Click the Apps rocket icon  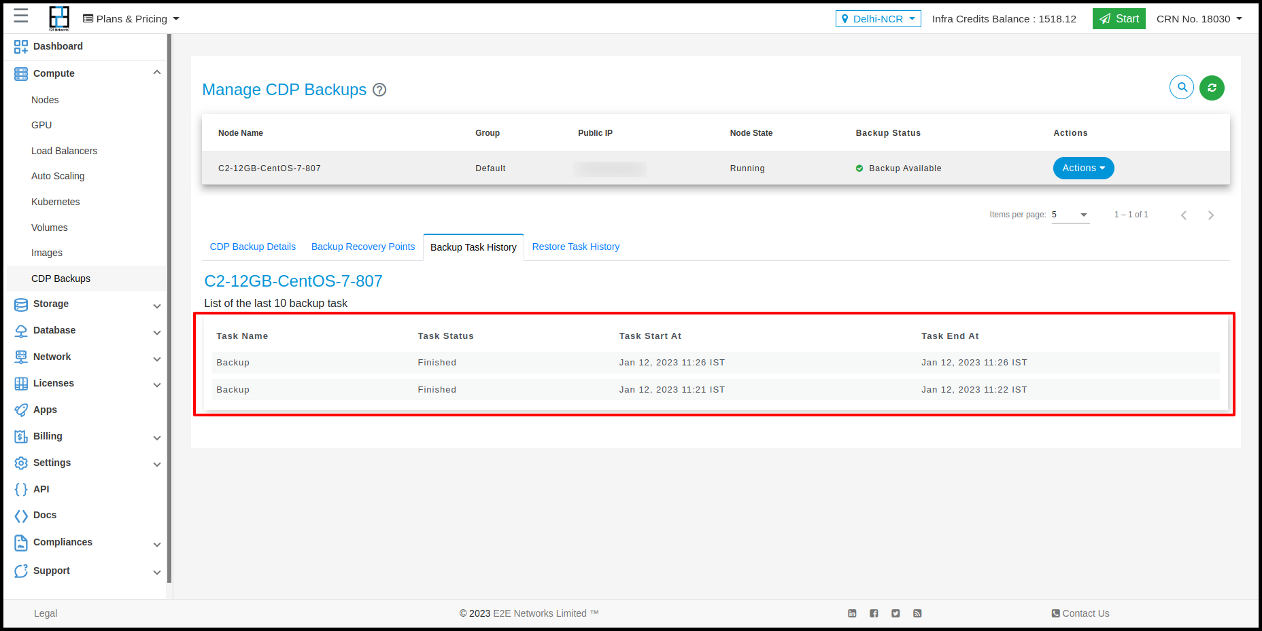click(x=21, y=410)
